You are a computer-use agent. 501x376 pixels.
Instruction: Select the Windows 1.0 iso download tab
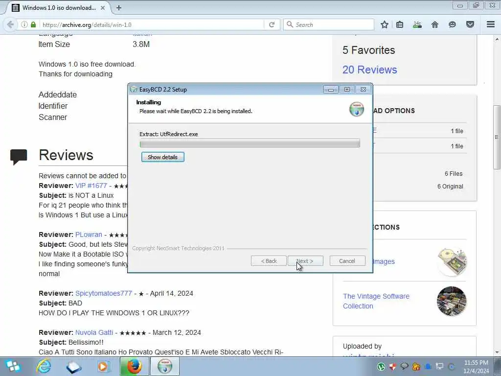(59, 8)
